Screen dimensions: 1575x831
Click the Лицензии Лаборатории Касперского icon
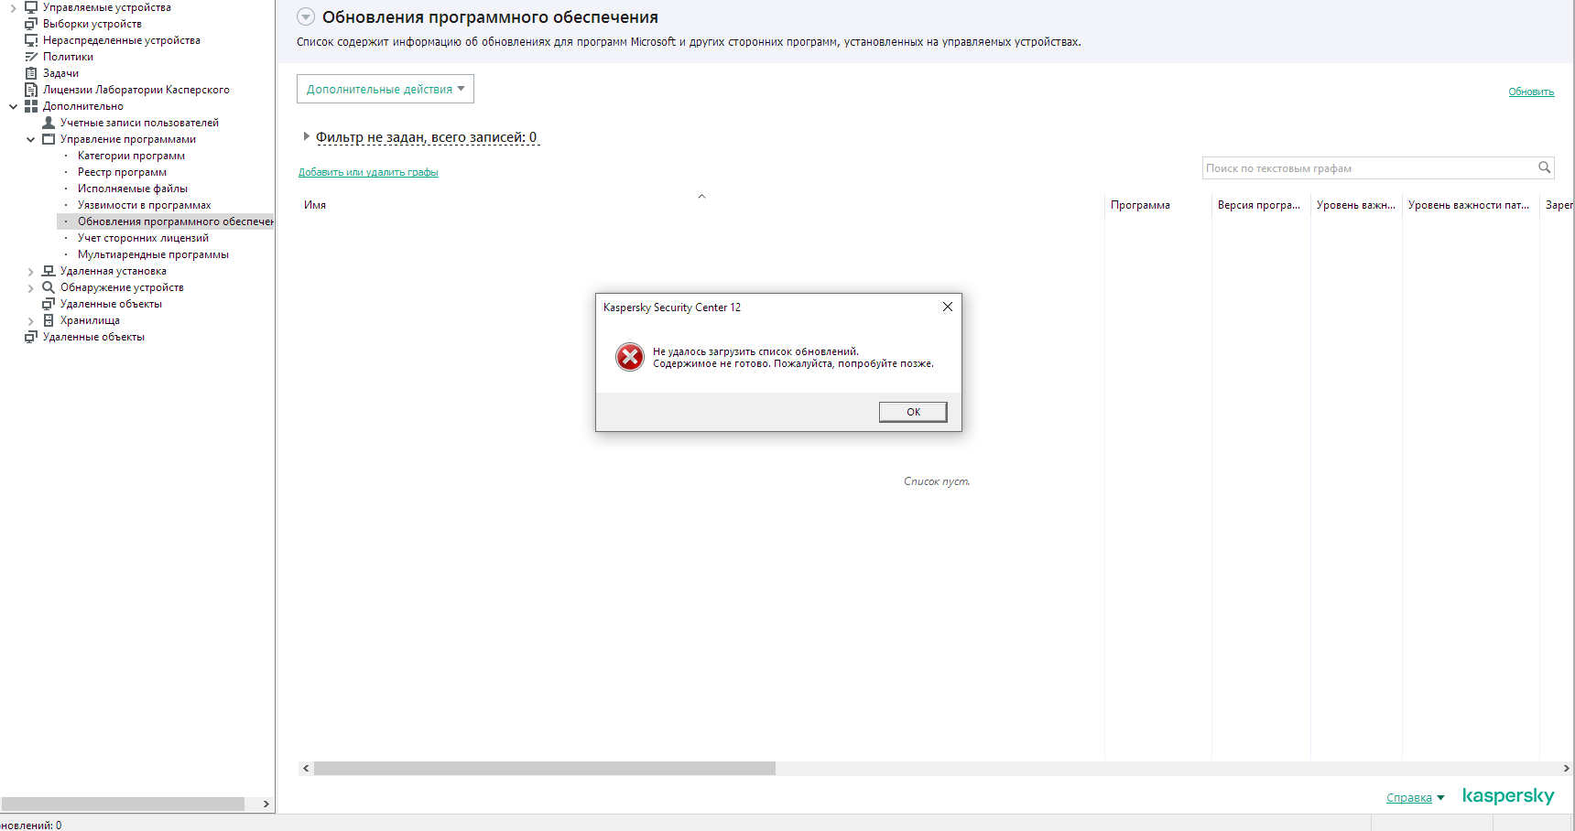[x=31, y=90]
